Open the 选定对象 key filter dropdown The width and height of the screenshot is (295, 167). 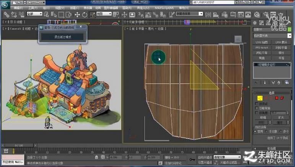click(227, 157)
